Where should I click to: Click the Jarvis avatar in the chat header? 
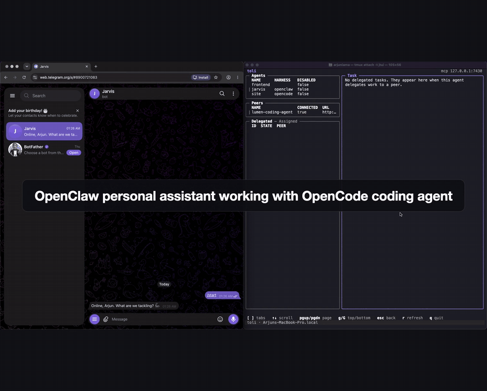pos(95,94)
